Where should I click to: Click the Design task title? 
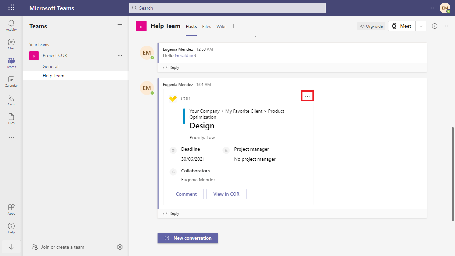pos(202,126)
